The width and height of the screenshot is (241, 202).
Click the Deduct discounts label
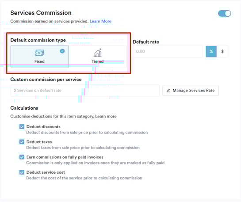43,127
